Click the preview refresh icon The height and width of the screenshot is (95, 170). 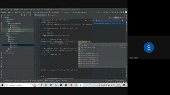coord(94,20)
